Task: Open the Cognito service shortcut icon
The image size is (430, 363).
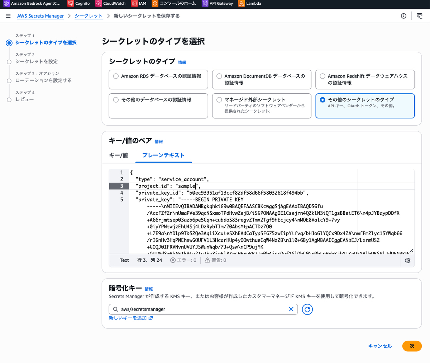Action: [71, 4]
